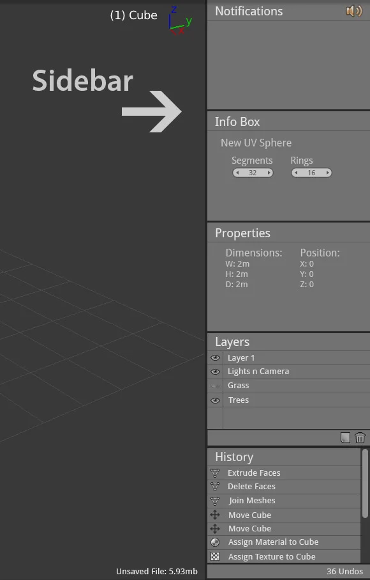
Task: Click the (1) Cube object label
Action: tap(133, 15)
